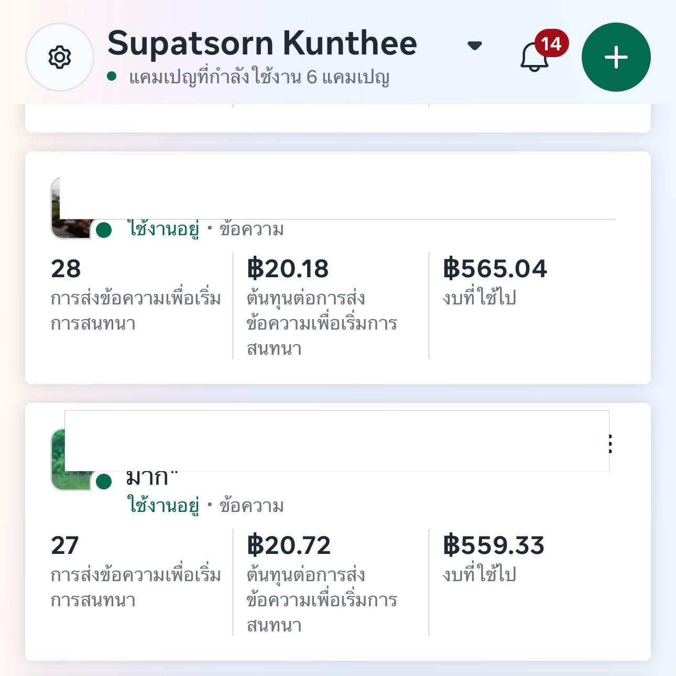Open the notifications bell

[x=534, y=58]
